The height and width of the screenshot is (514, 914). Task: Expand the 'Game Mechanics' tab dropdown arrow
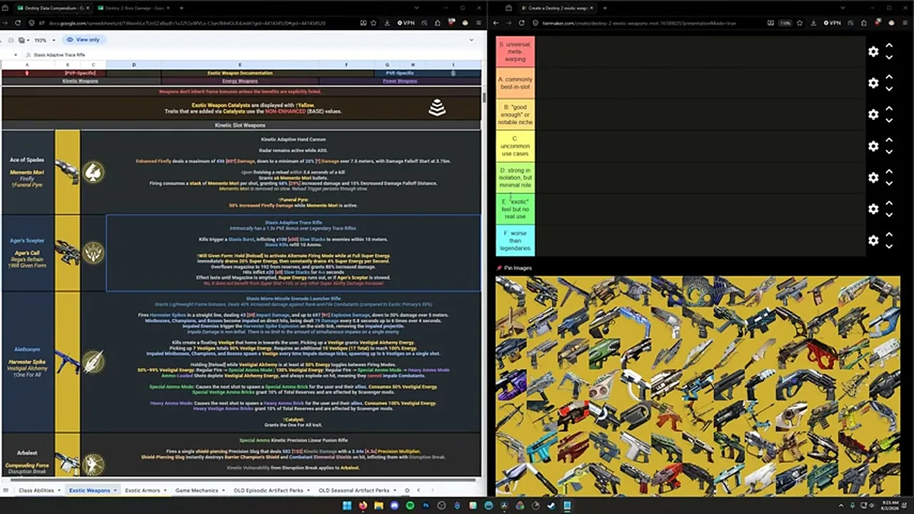(x=224, y=490)
